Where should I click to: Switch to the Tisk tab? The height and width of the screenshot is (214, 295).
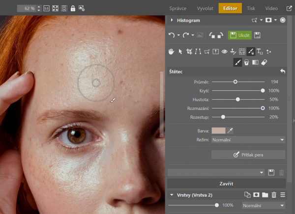[x=251, y=8]
